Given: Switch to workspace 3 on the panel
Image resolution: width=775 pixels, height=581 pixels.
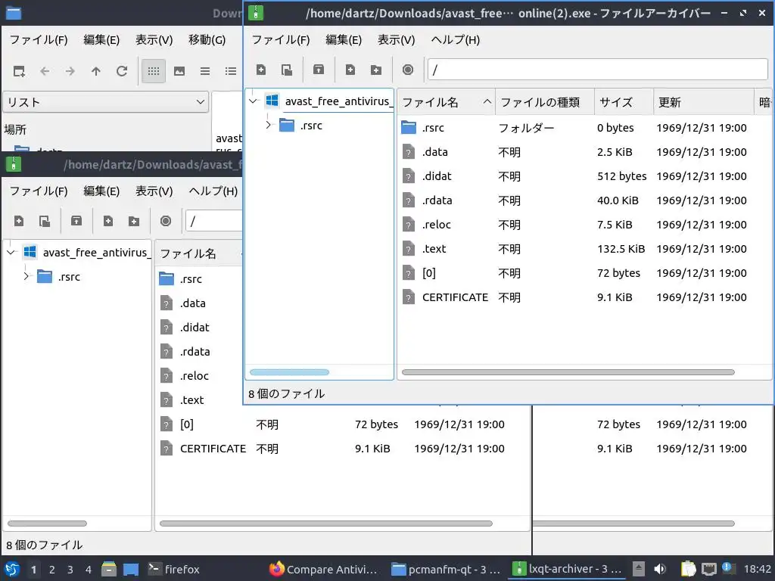Looking at the screenshot, I should point(70,570).
